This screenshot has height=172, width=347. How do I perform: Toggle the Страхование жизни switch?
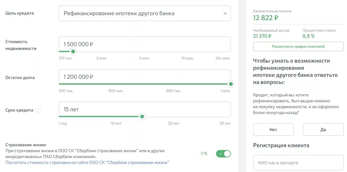(223, 153)
